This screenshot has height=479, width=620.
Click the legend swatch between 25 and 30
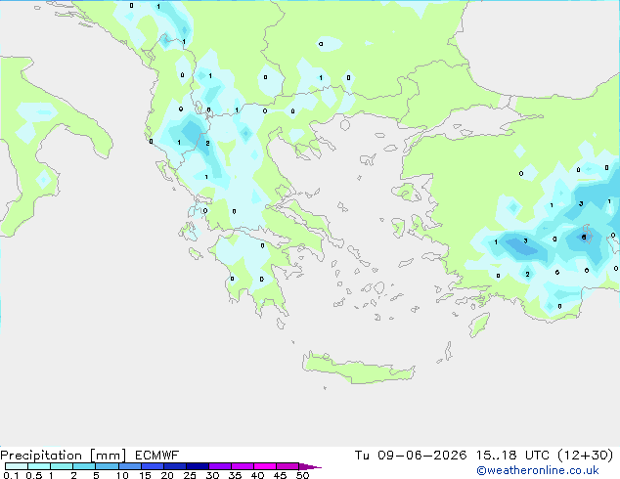pyautogui.click(x=198, y=466)
